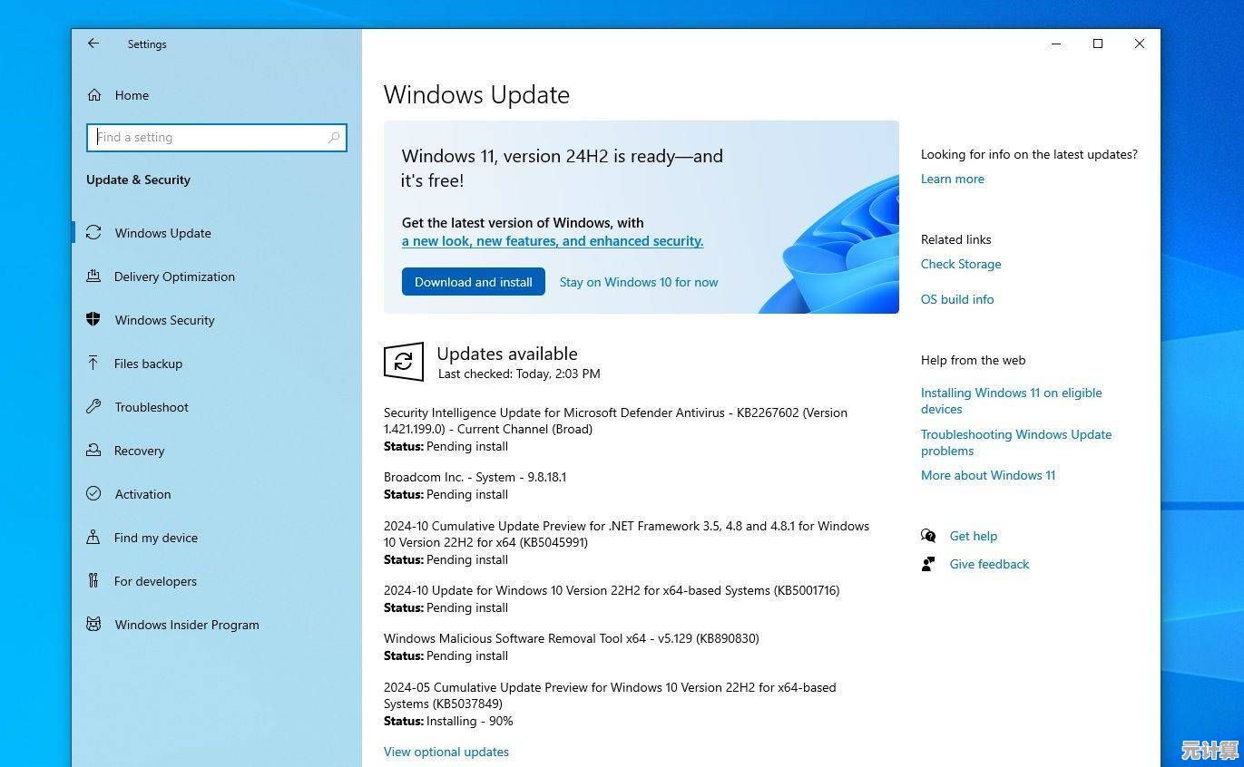Viewport: 1244px width, 767px height.
Task: Open Check Storage under Related links
Action: click(961, 264)
